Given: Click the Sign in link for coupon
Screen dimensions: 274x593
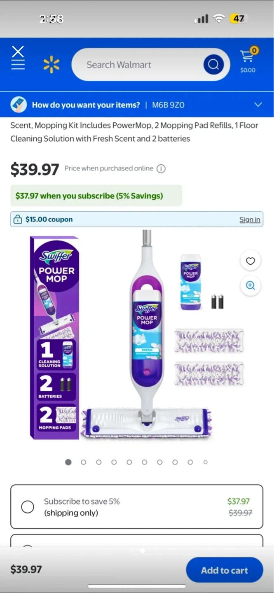Looking at the screenshot, I should [x=250, y=219].
